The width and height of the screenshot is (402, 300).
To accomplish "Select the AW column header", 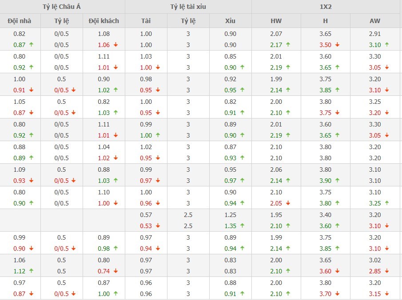I will [375, 21].
